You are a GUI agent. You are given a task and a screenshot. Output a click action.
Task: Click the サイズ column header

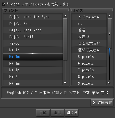tap(92, 10)
